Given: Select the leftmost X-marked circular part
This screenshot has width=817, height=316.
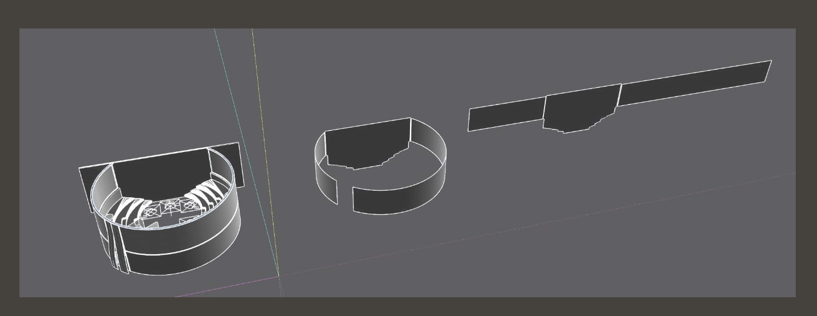Looking at the screenshot, I should (150, 211).
